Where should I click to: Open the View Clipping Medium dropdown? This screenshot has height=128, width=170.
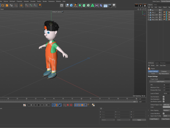(x=166, y=110)
